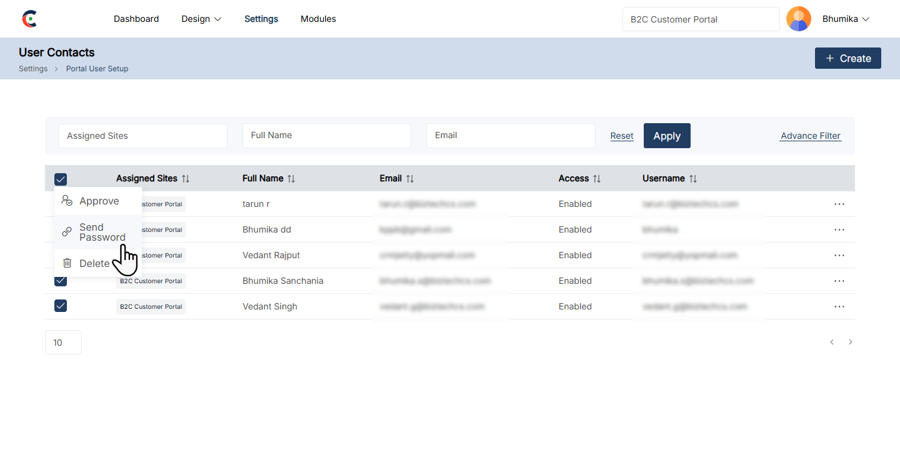Go to next page arrow in pagination
The width and height of the screenshot is (900, 457).
(x=850, y=342)
